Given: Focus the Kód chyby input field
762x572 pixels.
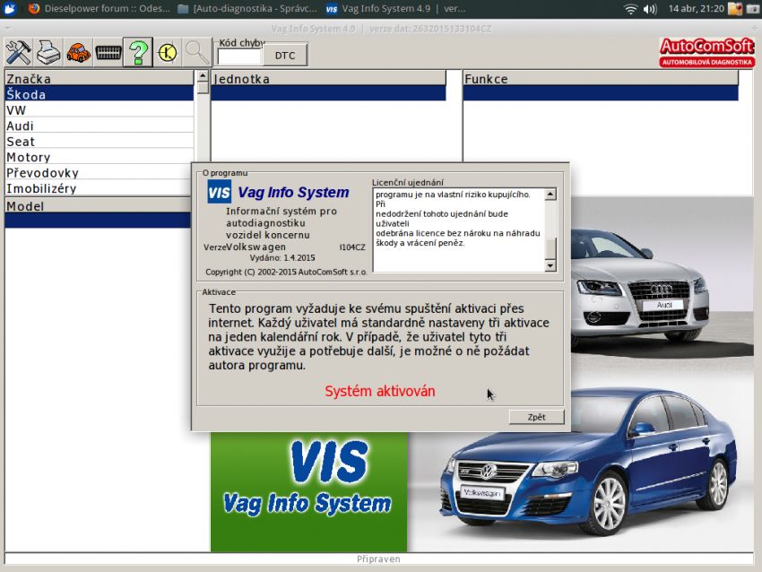Looking at the screenshot, I should pos(239,56).
